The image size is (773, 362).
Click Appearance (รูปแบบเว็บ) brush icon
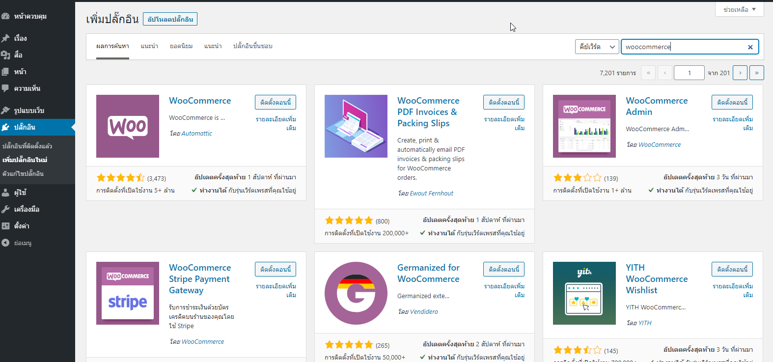tap(5, 111)
